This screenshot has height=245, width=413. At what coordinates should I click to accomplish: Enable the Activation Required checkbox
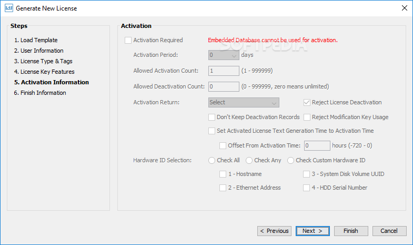coord(128,41)
